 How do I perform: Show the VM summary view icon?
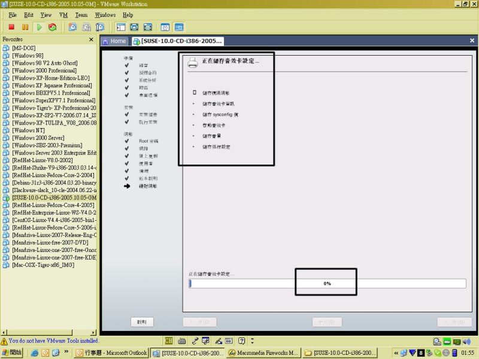coord(165,27)
